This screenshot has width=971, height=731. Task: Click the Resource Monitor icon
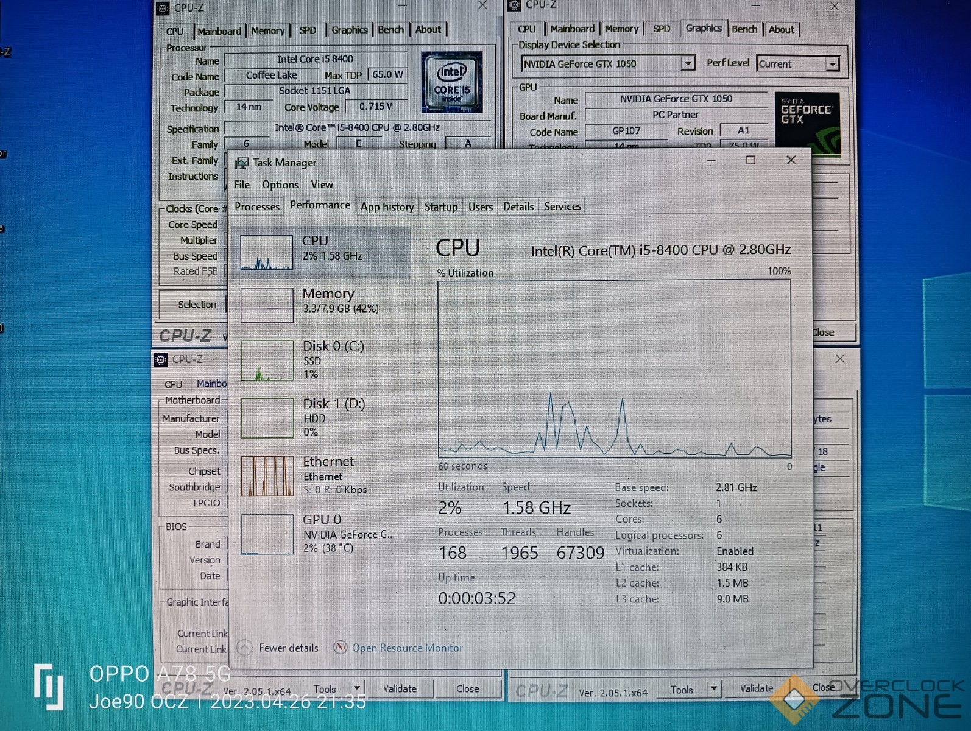pyautogui.click(x=341, y=648)
